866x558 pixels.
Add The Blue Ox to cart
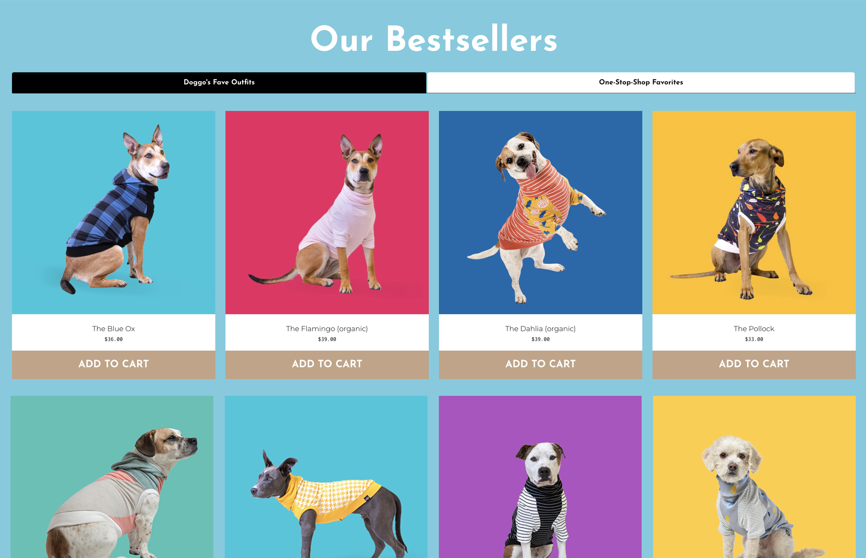114,364
